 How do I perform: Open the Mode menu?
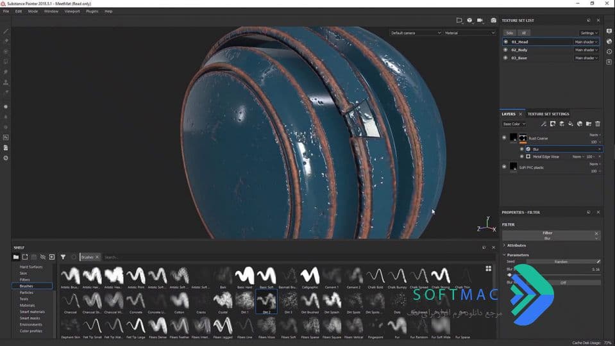(x=33, y=12)
